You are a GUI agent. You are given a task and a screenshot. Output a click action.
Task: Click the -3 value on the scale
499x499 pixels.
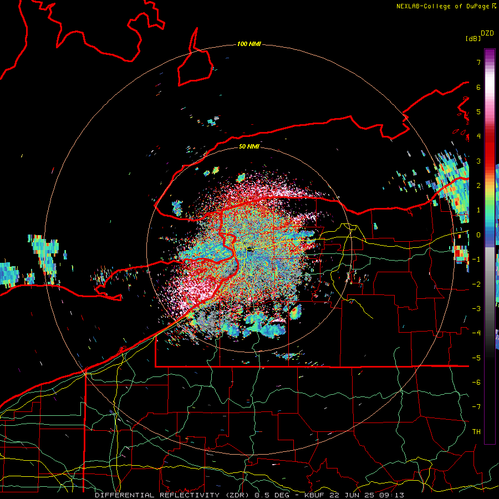coord(476,309)
